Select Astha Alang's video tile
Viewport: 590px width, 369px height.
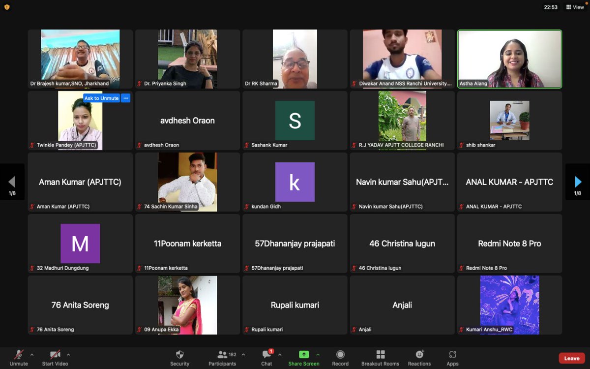pyautogui.click(x=510, y=59)
